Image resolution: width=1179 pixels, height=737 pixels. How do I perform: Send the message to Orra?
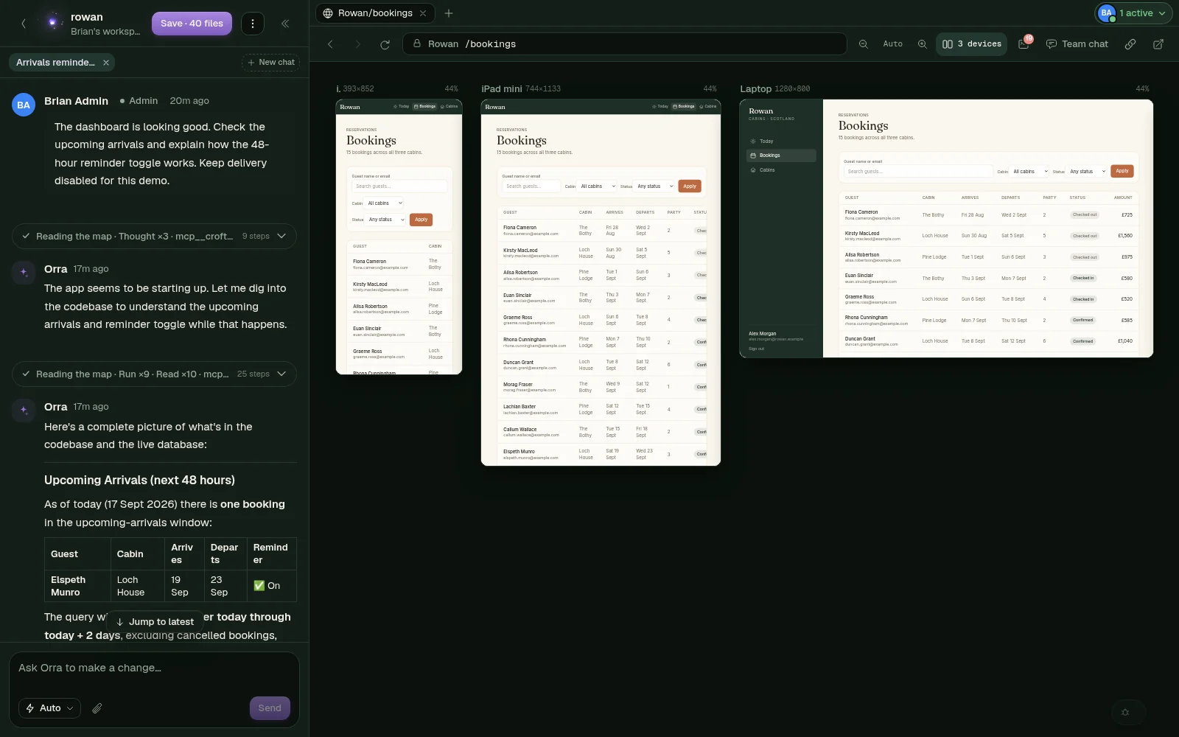[x=270, y=708]
